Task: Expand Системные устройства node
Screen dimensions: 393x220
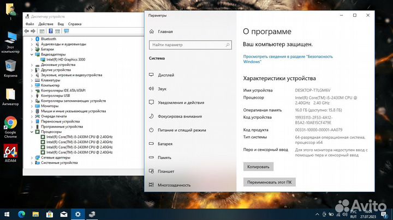Action: coord(32,163)
